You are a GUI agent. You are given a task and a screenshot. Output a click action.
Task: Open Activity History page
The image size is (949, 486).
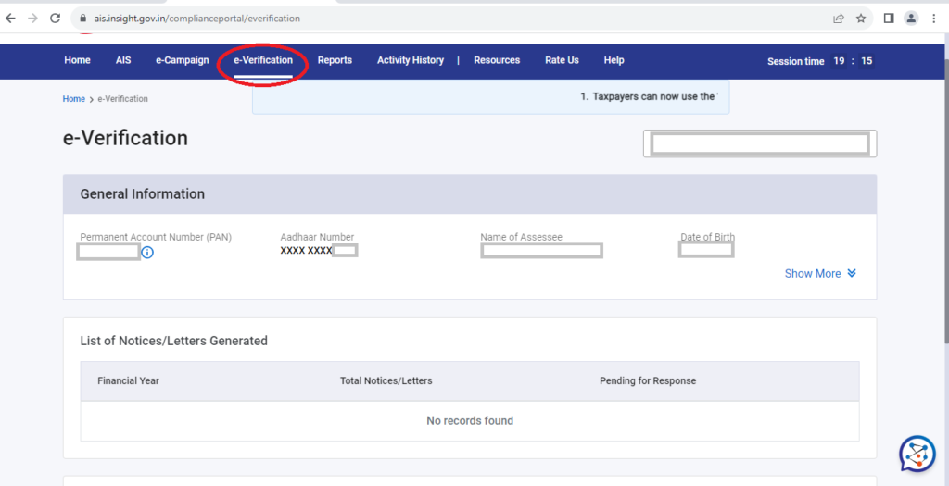411,60
